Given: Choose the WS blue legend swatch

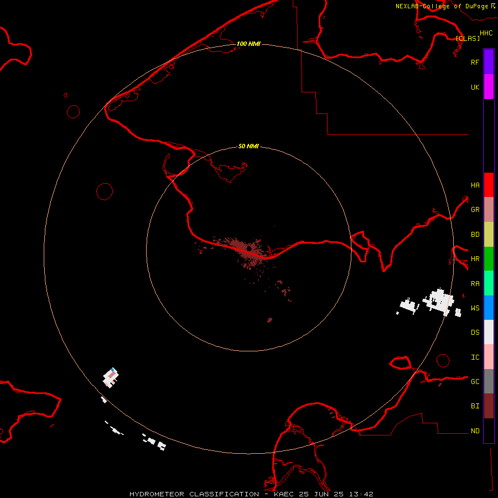Looking at the screenshot, I should pyautogui.click(x=489, y=308).
